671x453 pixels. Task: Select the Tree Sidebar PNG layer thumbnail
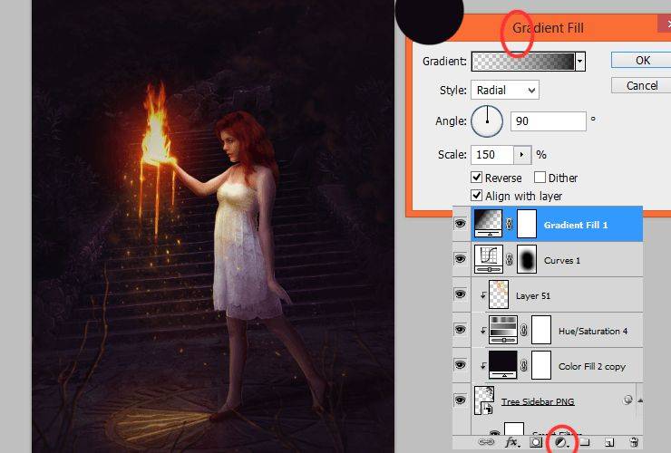click(x=484, y=400)
